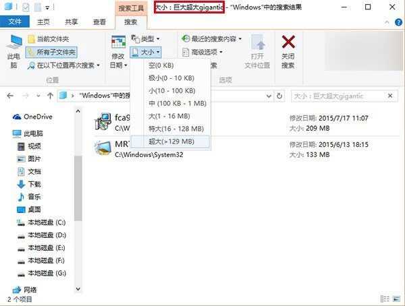
Task: Open Recent searches dropdown
Action: click(x=211, y=39)
